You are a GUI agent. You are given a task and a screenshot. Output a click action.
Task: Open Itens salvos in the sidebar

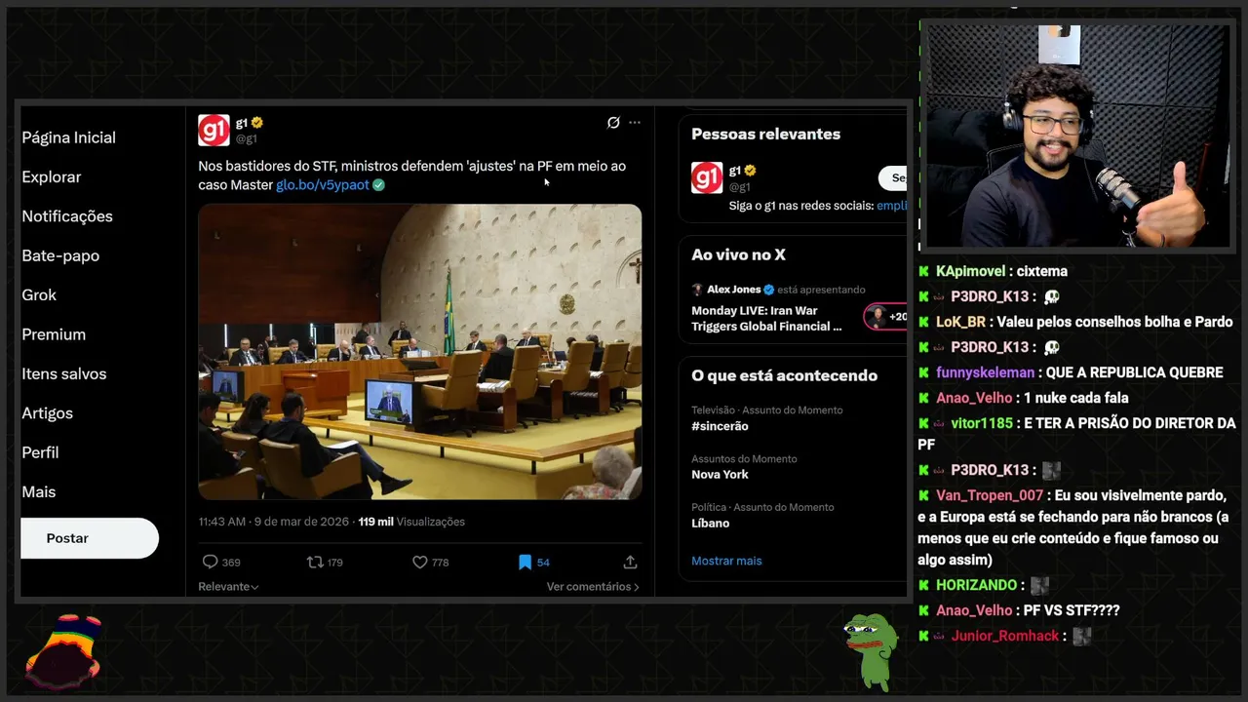pos(64,373)
